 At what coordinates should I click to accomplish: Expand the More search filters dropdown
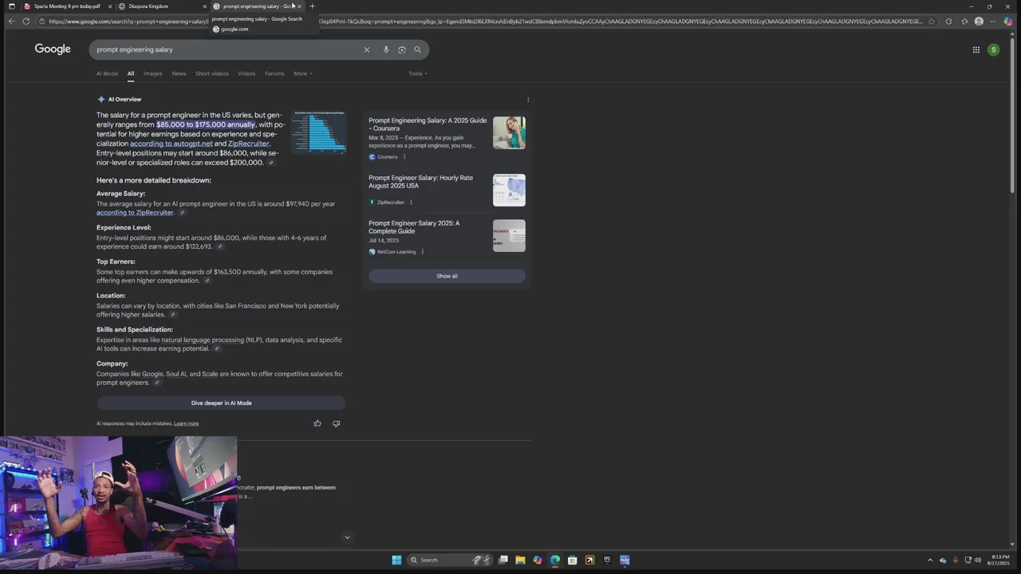tap(302, 73)
